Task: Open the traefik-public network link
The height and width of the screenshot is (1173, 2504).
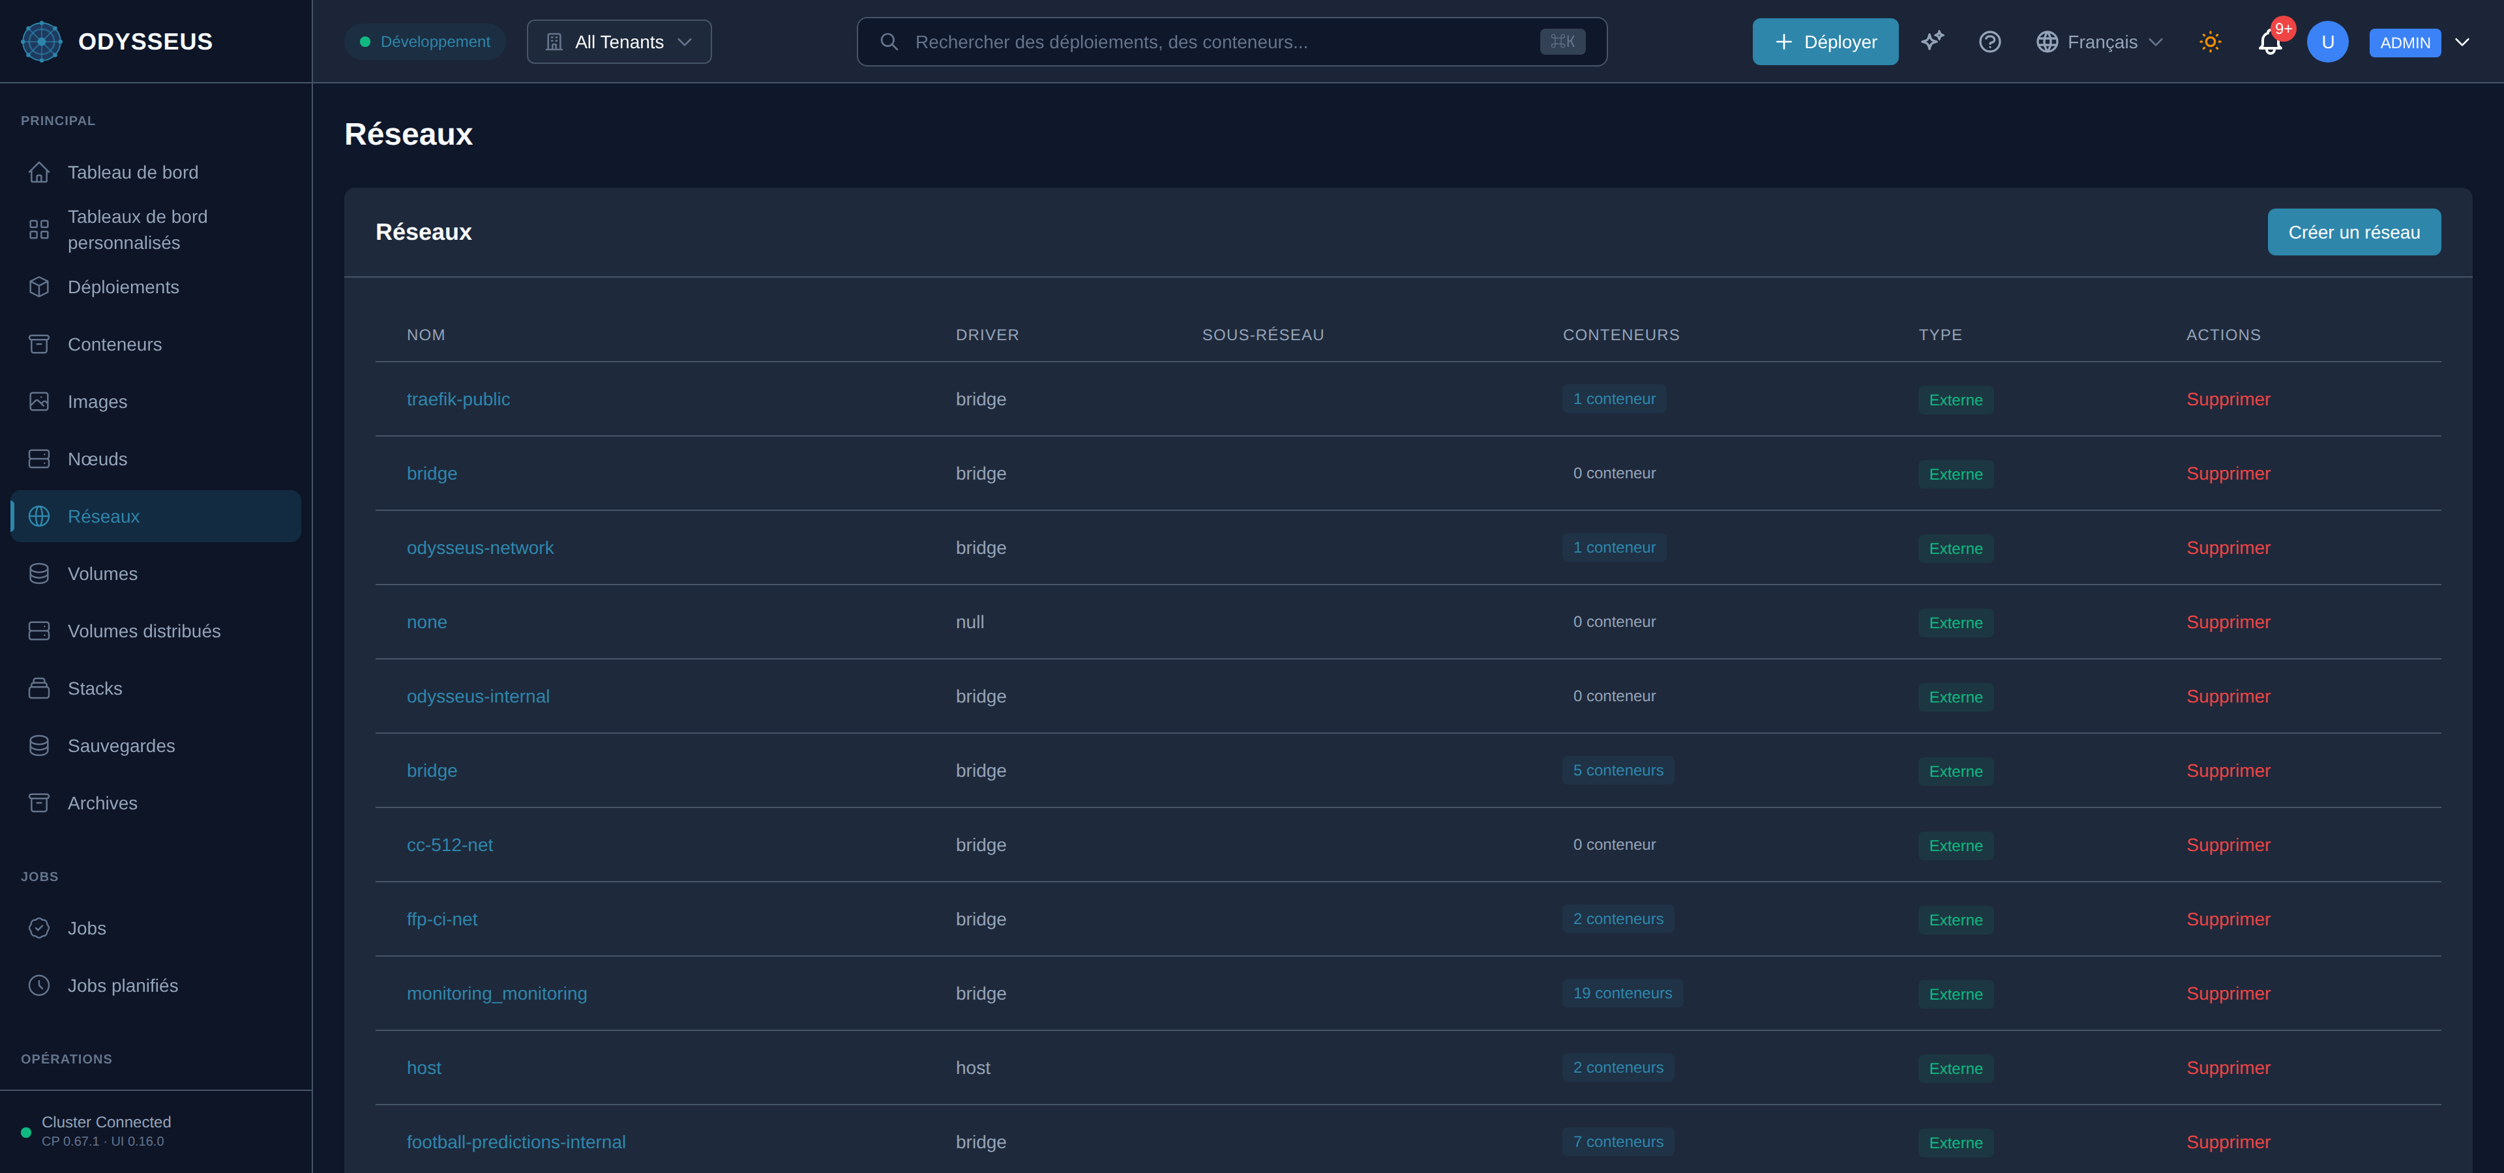Action: coord(458,399)
